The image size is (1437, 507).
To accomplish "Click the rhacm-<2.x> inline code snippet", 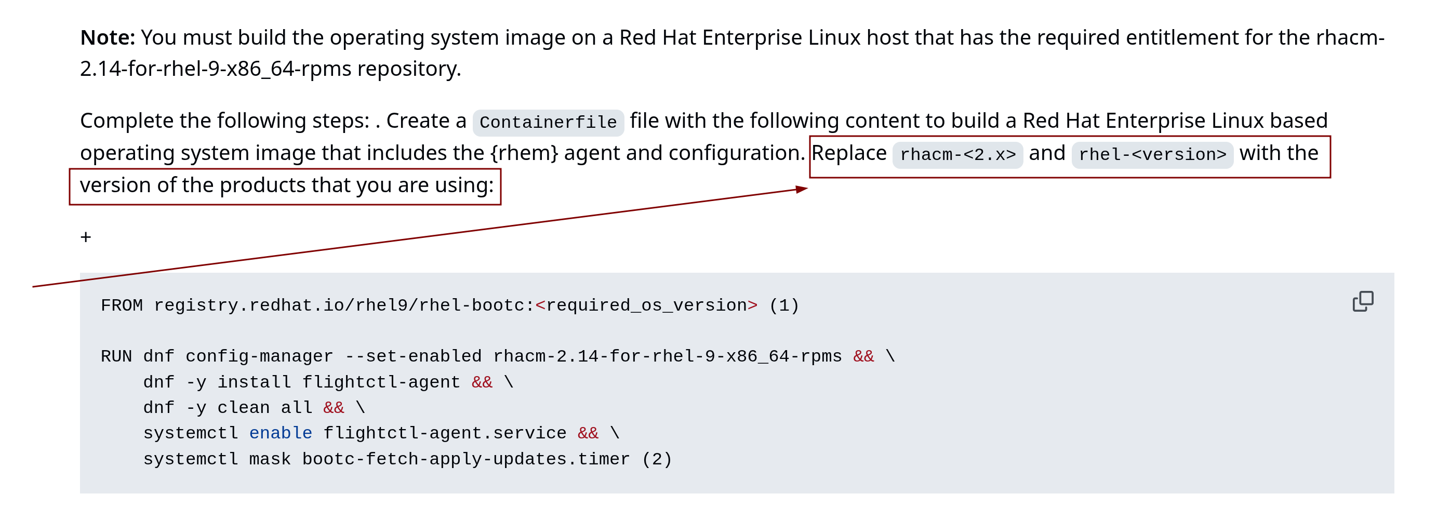I will 957,154.
